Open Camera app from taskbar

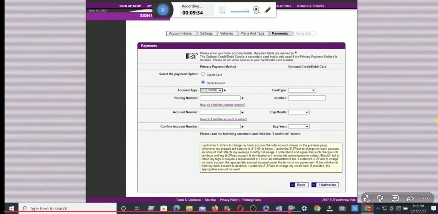pyautogui.click(x=342, y=209)
